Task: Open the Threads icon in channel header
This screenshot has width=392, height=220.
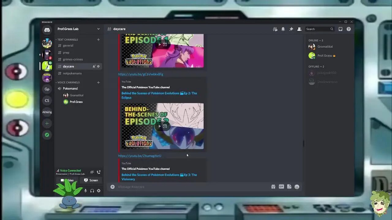Action: click(x=275, y=29)
